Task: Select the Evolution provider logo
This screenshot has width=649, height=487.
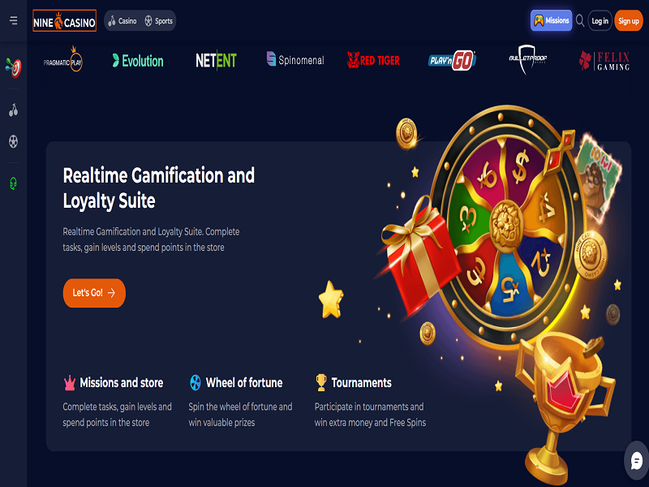Action: 138,61
